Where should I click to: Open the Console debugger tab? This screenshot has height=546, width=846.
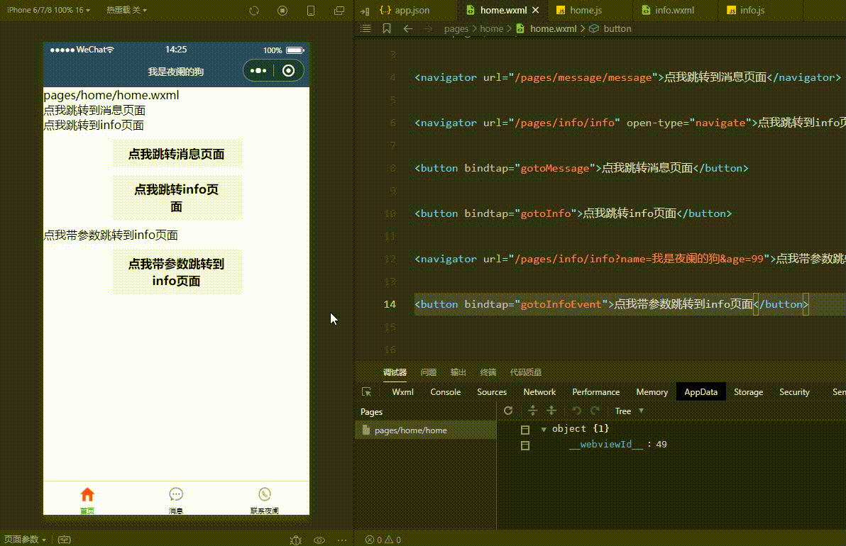click(x=445, y=392)
